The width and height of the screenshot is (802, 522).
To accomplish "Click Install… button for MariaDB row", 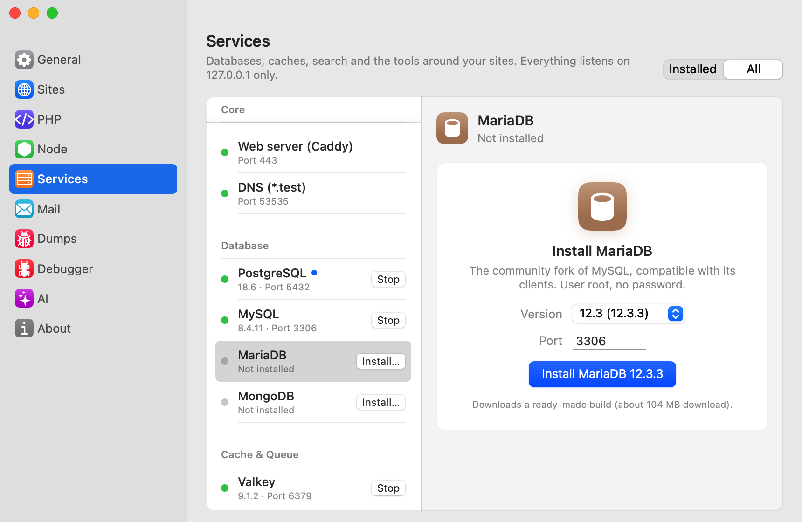I will (x=381, y=361).
